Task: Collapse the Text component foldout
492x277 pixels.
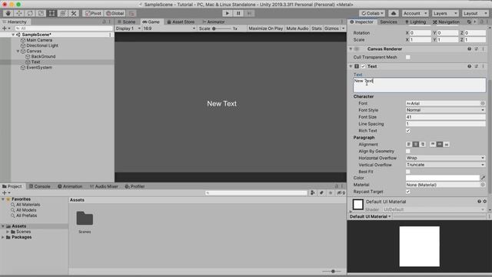Action: [351, 66]
